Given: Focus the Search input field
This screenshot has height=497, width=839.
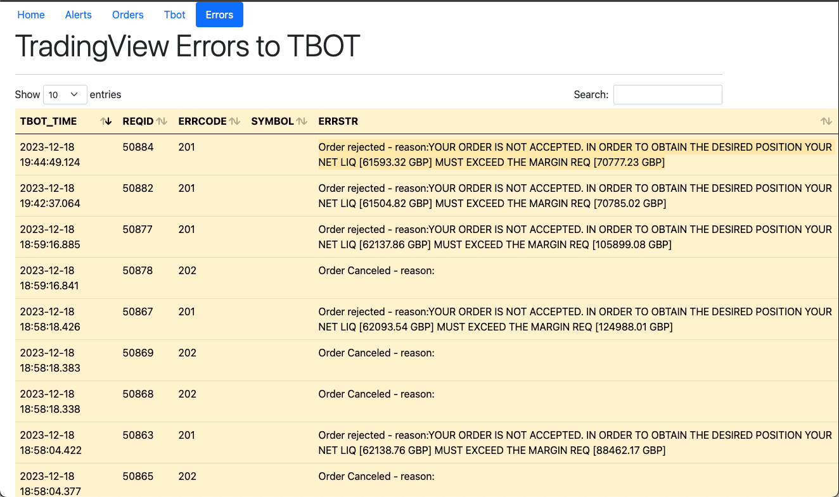Looking at the screenshot, I should pyautogui.click(x=667, y=94).
